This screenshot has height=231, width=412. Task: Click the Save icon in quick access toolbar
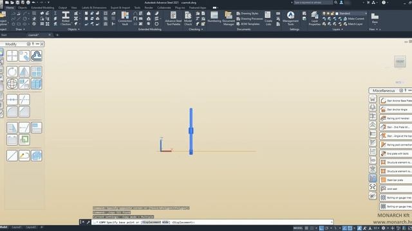click(17, 3)
